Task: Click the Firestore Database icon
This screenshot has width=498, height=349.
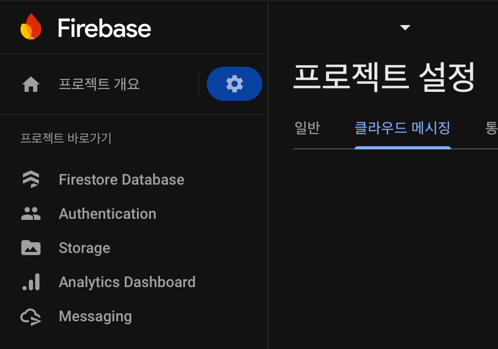Action: [x=31, y=179]
